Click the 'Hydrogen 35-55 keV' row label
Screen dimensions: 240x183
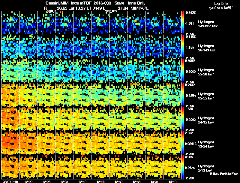[x=206, y=96]
